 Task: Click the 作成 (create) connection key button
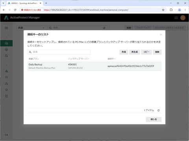coord(124,52)
